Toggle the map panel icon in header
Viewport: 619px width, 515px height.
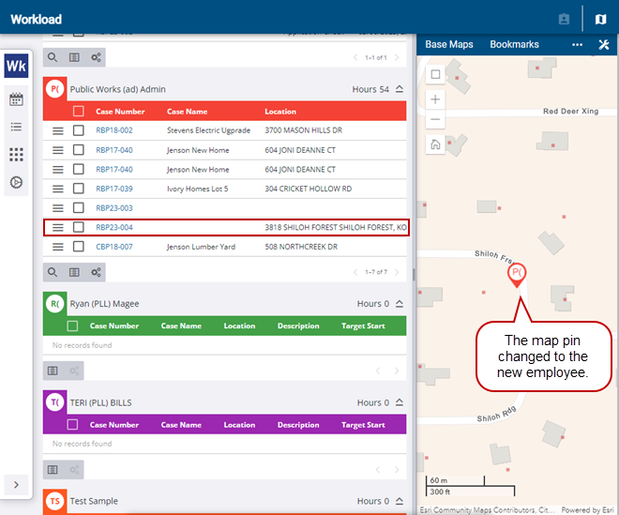[601, 19]
